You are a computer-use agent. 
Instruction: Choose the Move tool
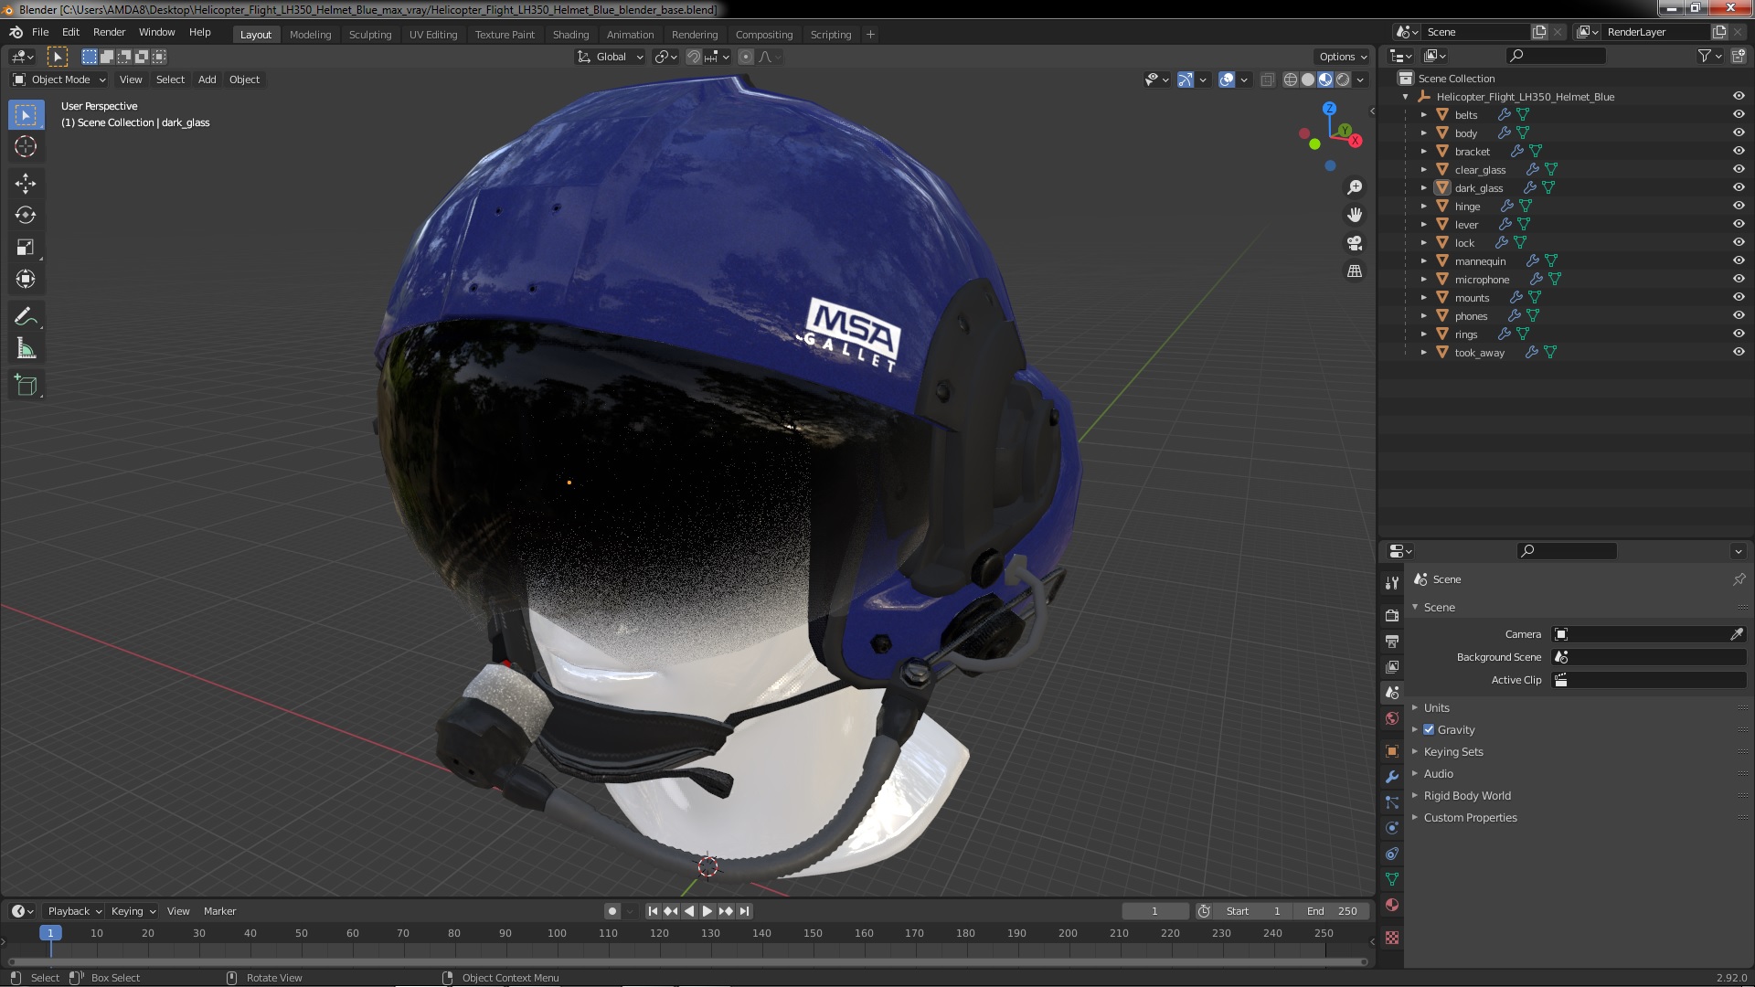pyautogui.click(x=26, y=184)
